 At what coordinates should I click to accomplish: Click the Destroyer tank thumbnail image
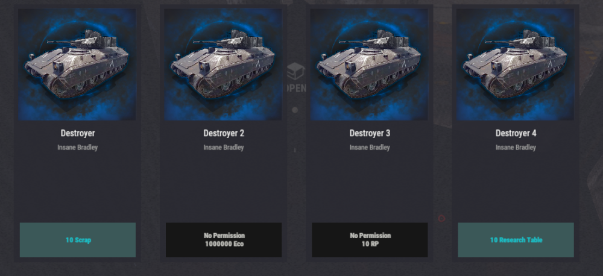77,64
